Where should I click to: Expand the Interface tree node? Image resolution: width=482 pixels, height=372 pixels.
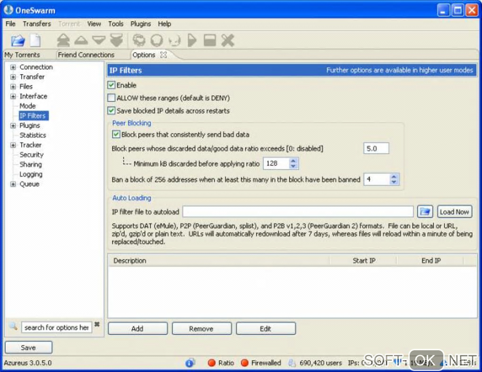point(13,96)
